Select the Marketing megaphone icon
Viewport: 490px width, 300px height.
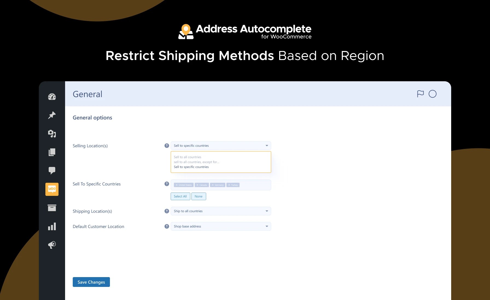coord(52,245)
